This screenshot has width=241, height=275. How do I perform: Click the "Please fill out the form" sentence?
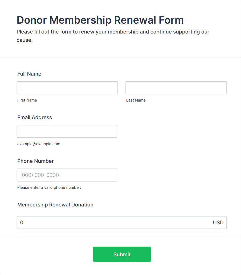(x=113, y=32)
